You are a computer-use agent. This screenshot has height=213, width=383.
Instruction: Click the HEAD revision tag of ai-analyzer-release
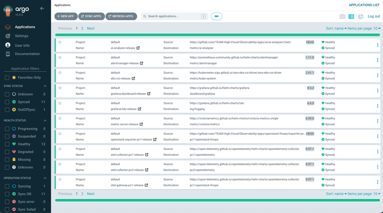click(x=310, y=42)
